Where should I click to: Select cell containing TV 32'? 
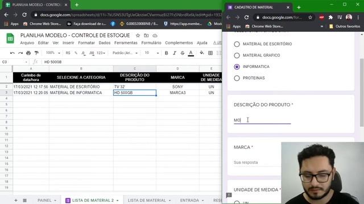(135, 87)
